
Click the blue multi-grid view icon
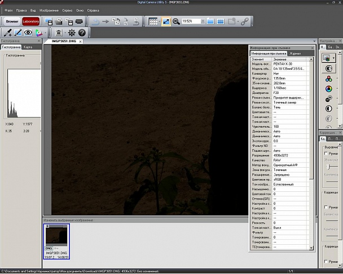point(221,21)
